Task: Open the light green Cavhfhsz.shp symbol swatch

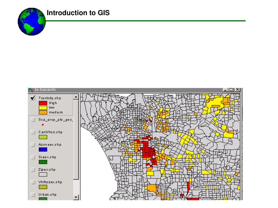Action: pyautogui.click(x=43, y=137)
